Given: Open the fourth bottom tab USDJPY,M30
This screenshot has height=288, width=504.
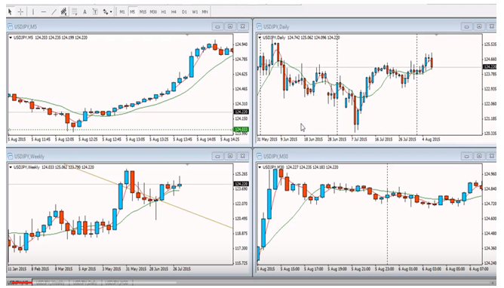Looking at the screenshot, I should point(116,283).
